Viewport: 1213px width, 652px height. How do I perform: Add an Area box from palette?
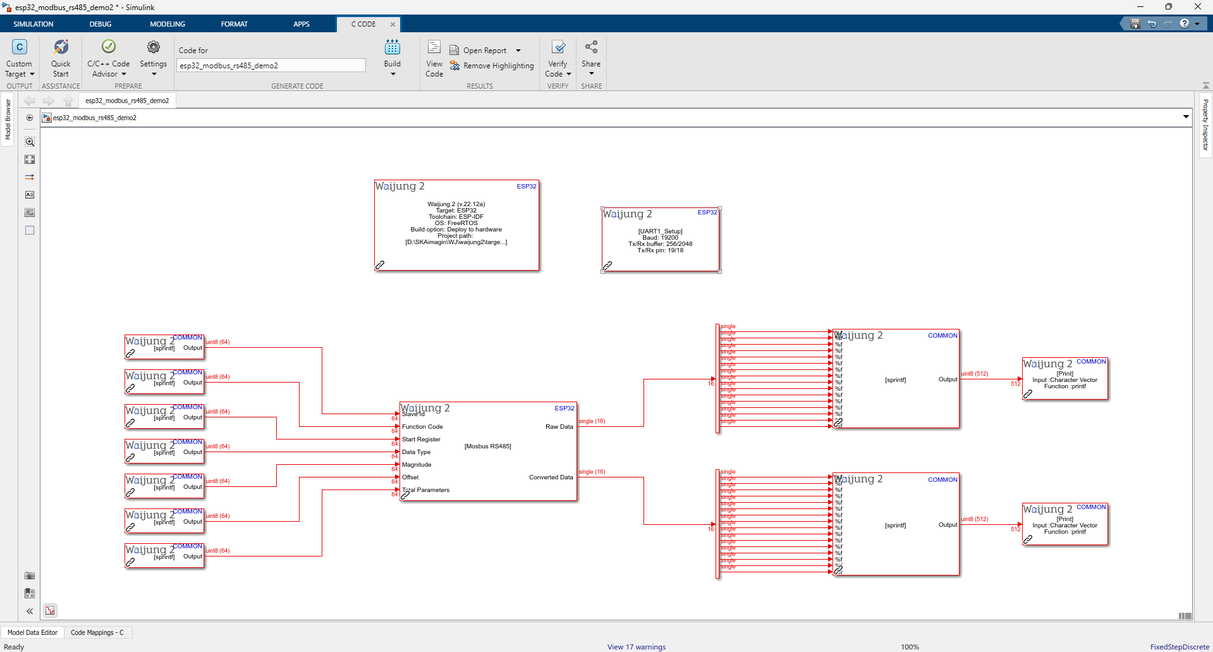click(30, 230)
